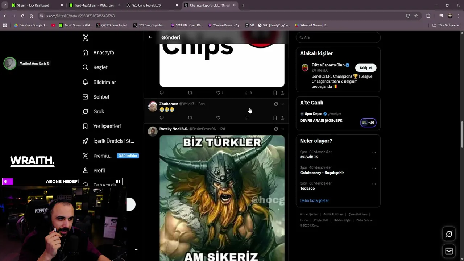Image resolution: width=464 pixels, height=261 pixels.
Task: Click reply icon under Chips image post
Action: click(x=162, y=93)
